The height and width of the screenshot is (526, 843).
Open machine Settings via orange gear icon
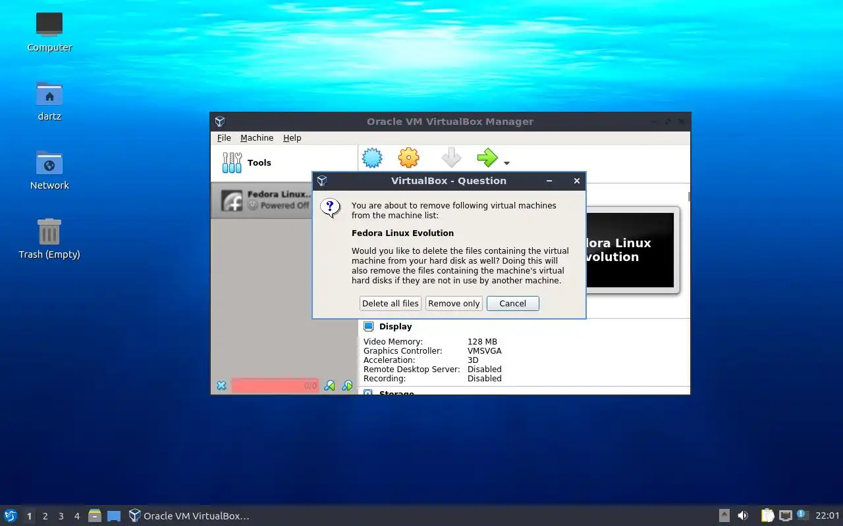(409, 158)
